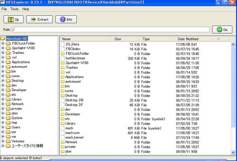Select the bin folder icon in tree
The image size is (237, 161).
pos(8,71)
